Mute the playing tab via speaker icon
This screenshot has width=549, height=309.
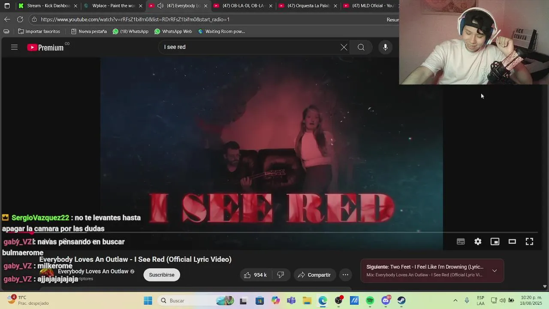click(160, 6)
